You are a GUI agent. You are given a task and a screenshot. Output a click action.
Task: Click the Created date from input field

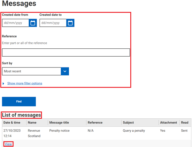click(x=15, y=23)
